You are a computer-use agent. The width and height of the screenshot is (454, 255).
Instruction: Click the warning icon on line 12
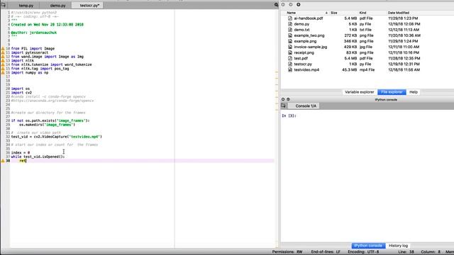point(3,57)
